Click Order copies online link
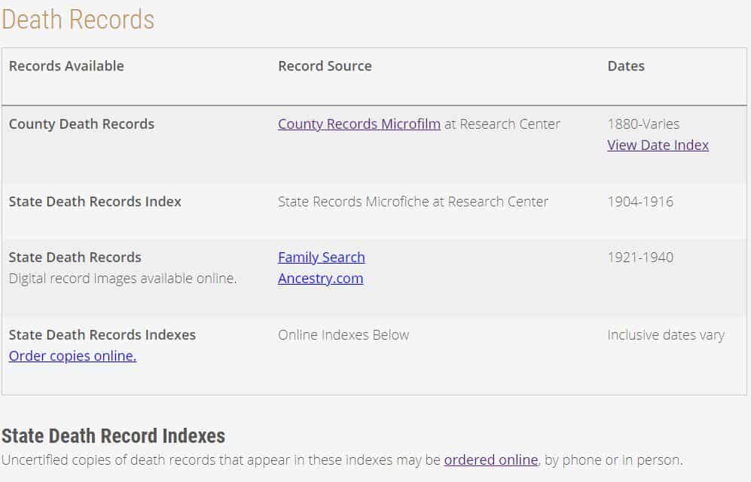 click(72, 355)
